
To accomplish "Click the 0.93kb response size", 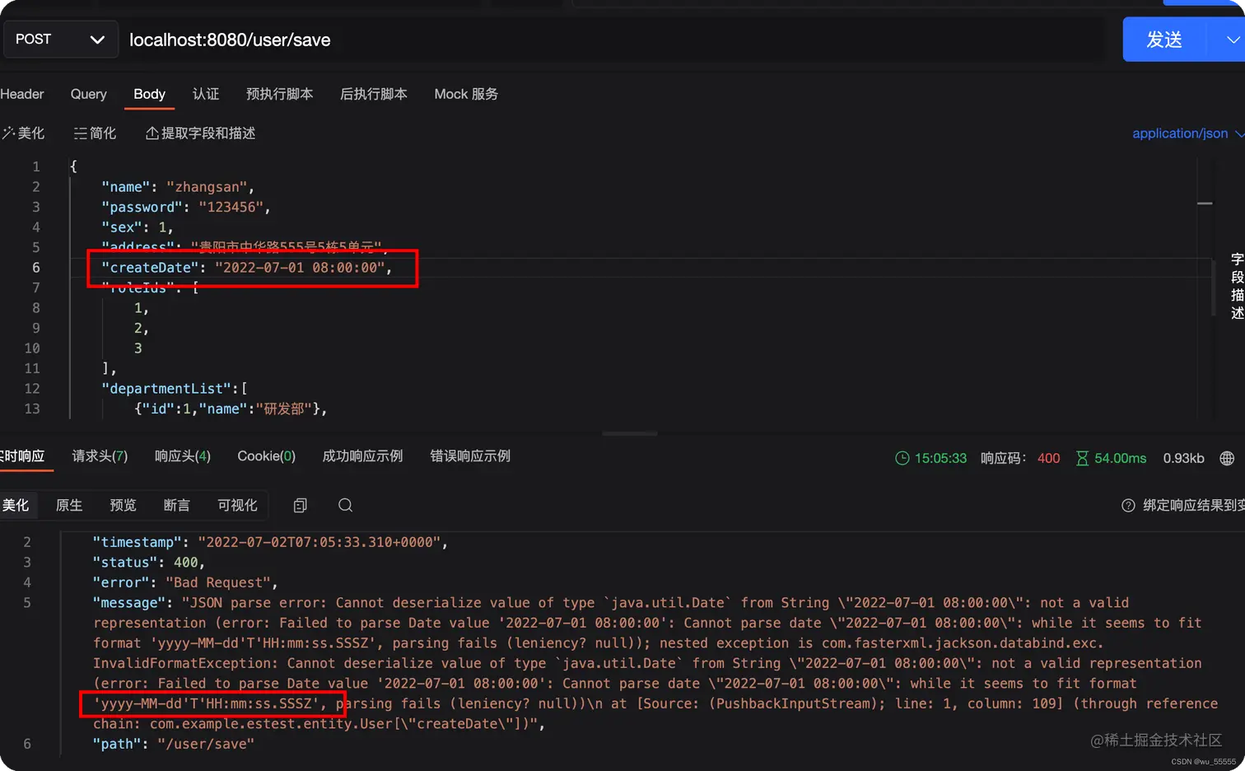I will pyautogui.click(x=1183, y=458).
